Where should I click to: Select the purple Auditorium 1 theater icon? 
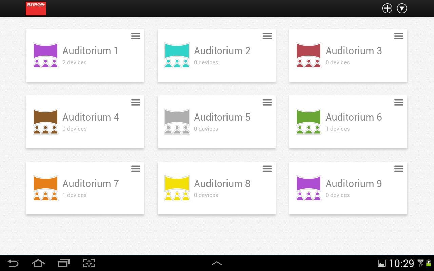coord(45,55)
